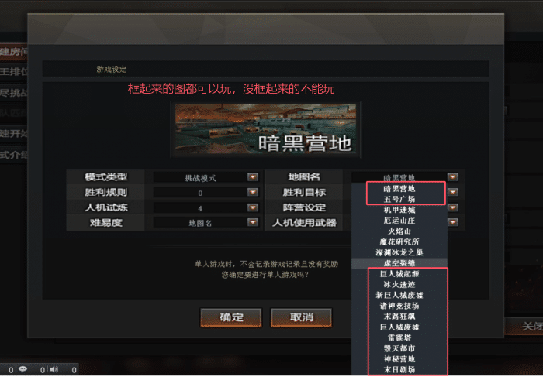This screenshot has height=387, width=543.
Task: Select 末日剧场 at the list bottom
Action: tap(399, 370)
